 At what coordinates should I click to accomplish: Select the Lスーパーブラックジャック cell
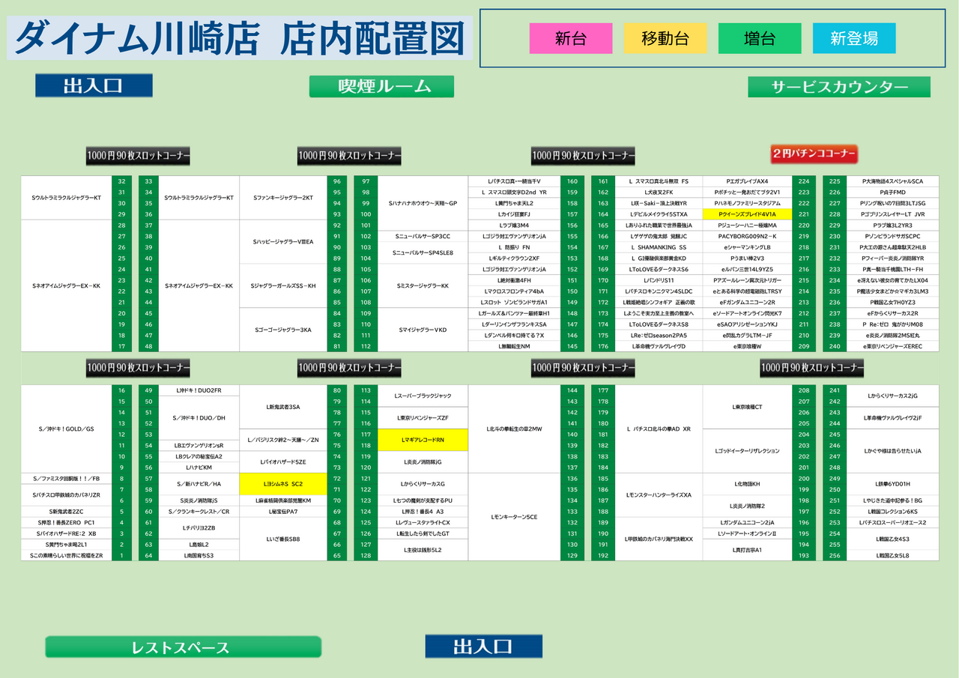coord(423,396)
